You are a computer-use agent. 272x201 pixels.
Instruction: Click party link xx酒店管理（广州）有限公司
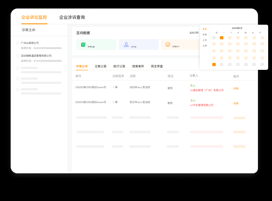click(x=207, y=90)
